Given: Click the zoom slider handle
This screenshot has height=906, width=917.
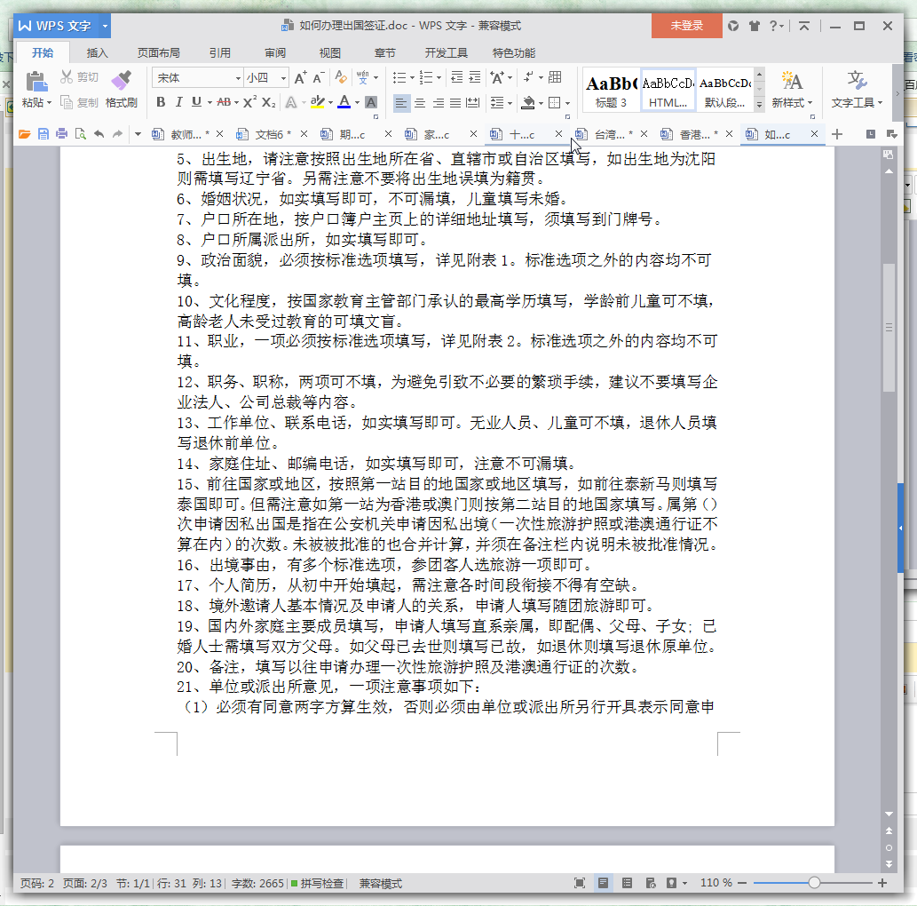Looking at the screenshot, I should pyautogui.click(x=814, y=883).
